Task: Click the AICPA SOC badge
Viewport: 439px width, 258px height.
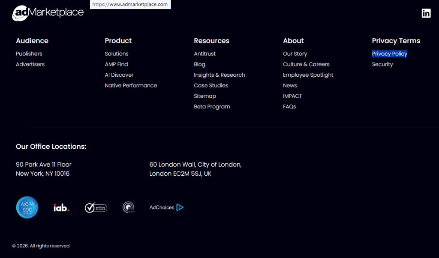Action: coord(27,207)
